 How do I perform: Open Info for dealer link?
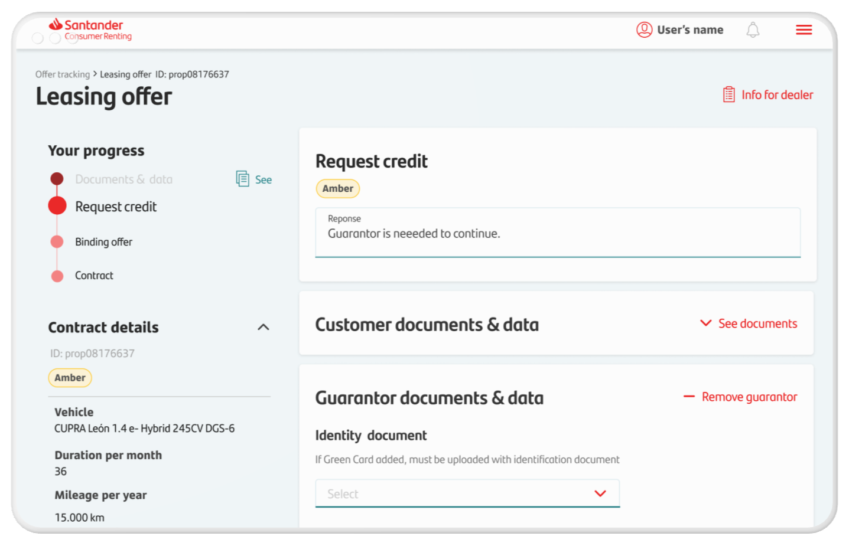777,94
